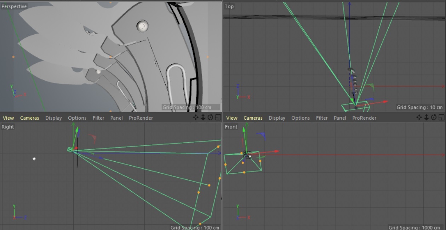Open View menu of Front viewport
This screenshot has height=230, width=446.
pyautogui.click(x=232, y=118)
